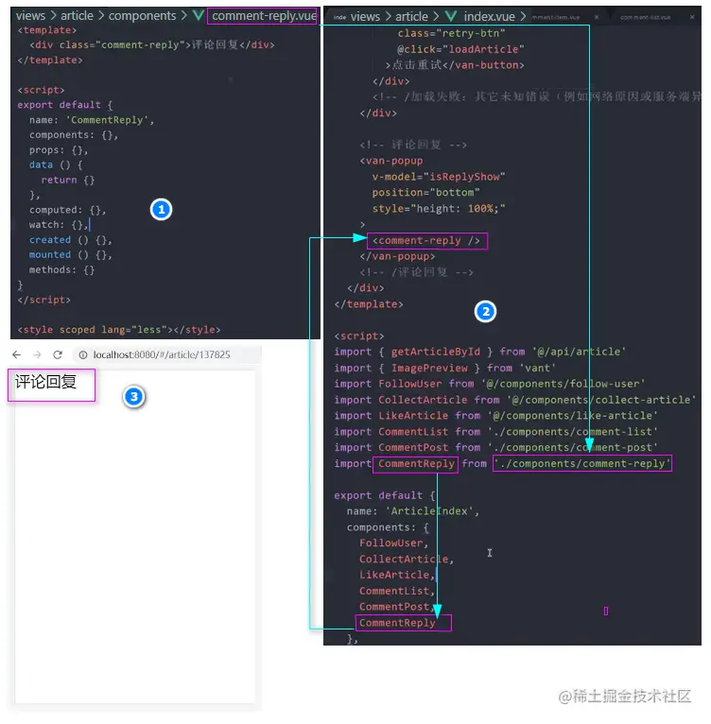The height and width of the screenshot is (724, 711).
Task: Open site info icon beside localhost URL
Action: pos(82,355)
